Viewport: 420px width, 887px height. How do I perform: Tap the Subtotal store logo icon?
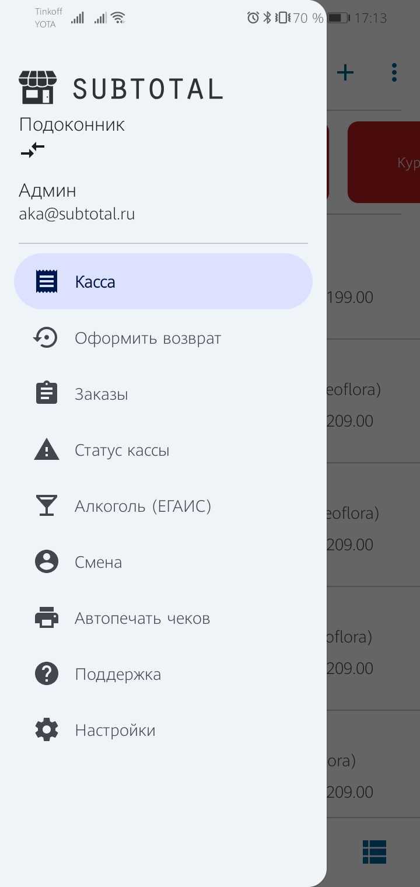pos(38,87)
